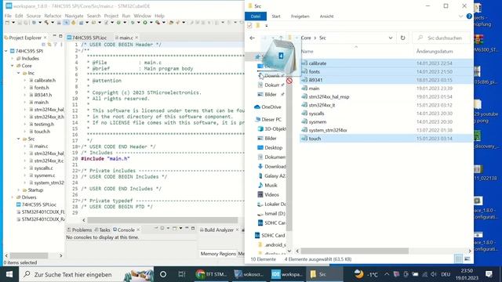This screenshot has height=282, width=502.
Task: Open the Datei tab in Explorer
Action: click(256, 16)
